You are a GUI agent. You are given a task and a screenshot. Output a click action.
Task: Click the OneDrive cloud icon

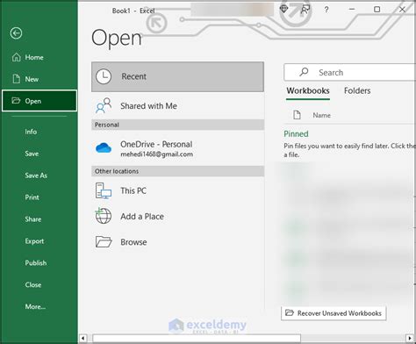(x=104, y=147)
